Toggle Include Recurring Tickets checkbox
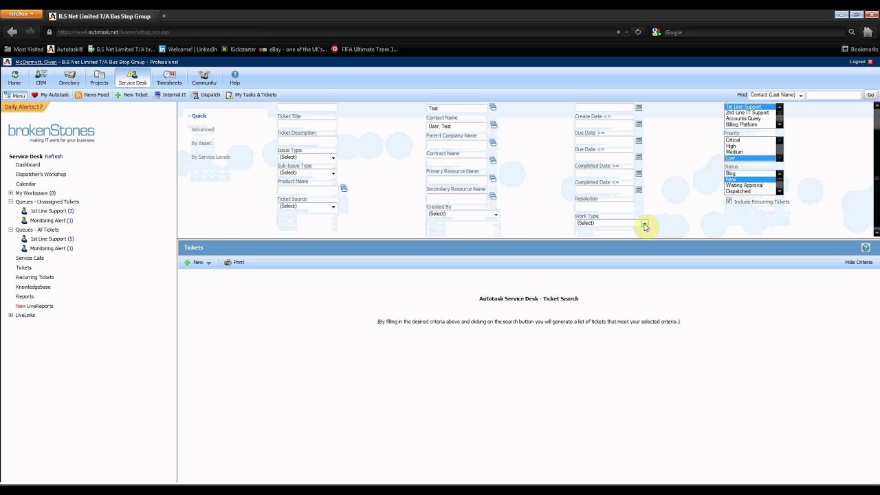The width and height of the screenshot is (880, 495). click(x=729, y=201)
